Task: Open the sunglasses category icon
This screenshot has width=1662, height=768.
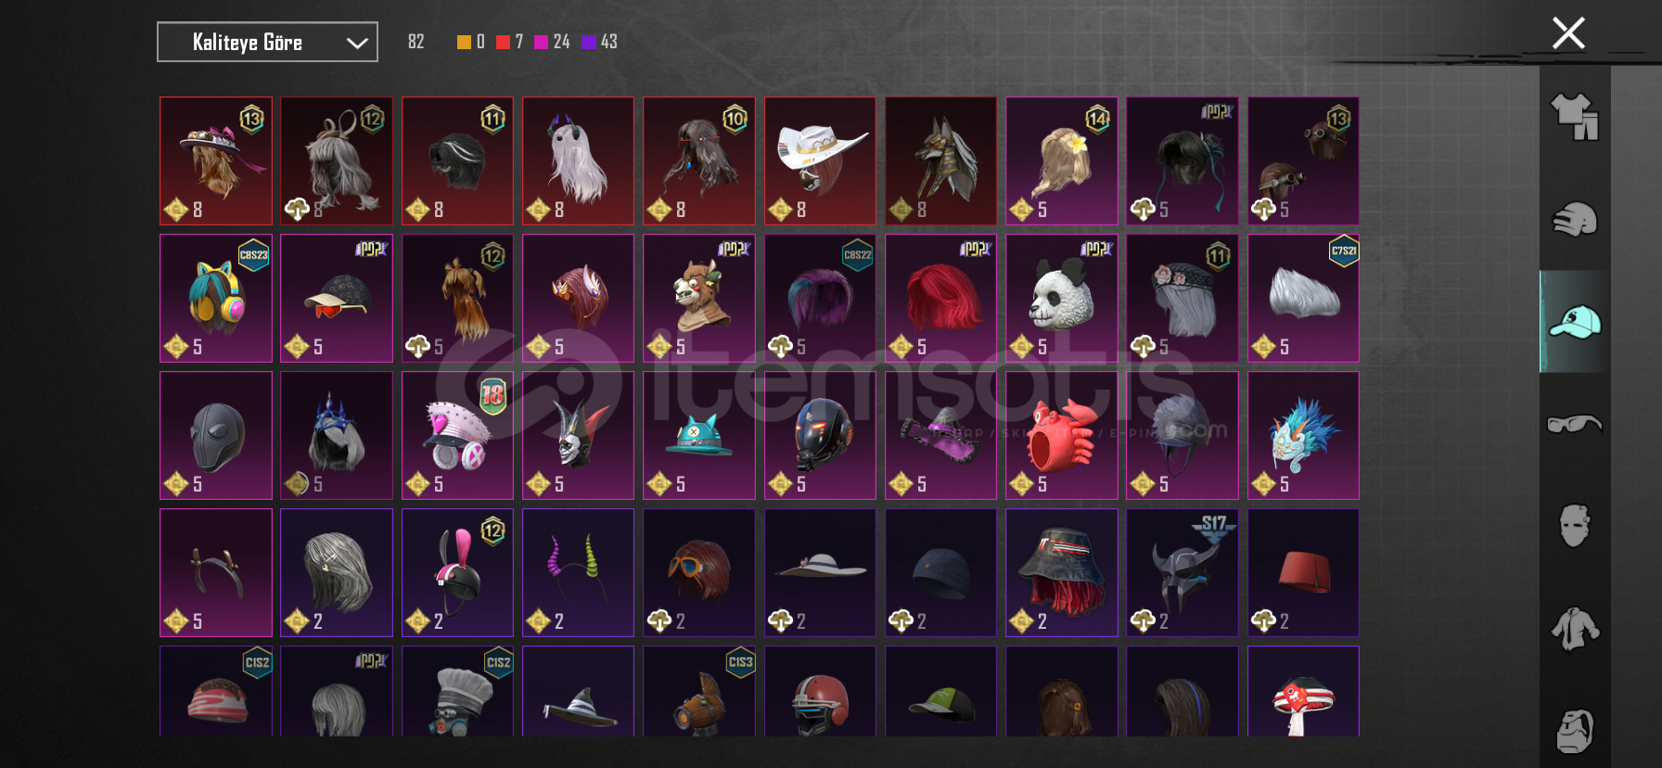Action: (1575, 424)
